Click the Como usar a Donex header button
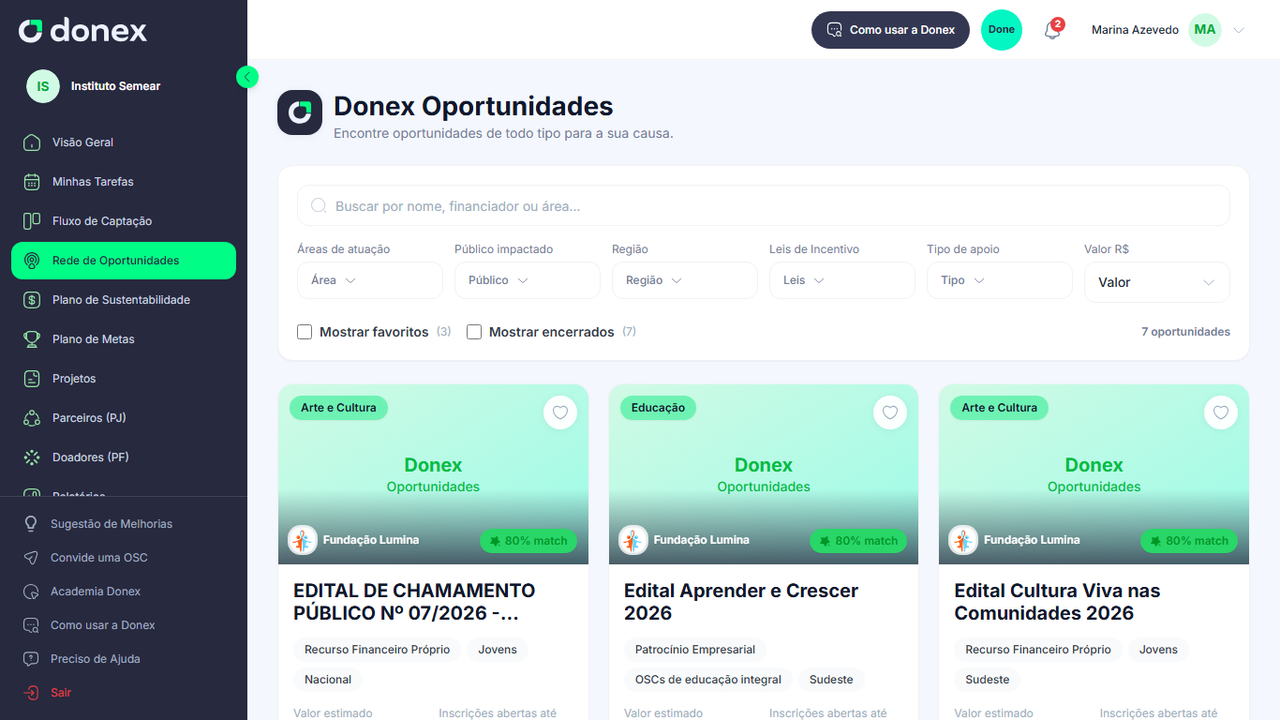Image resolution: width=1280 pixels, height=720 pixels. [x=890, y=30]
